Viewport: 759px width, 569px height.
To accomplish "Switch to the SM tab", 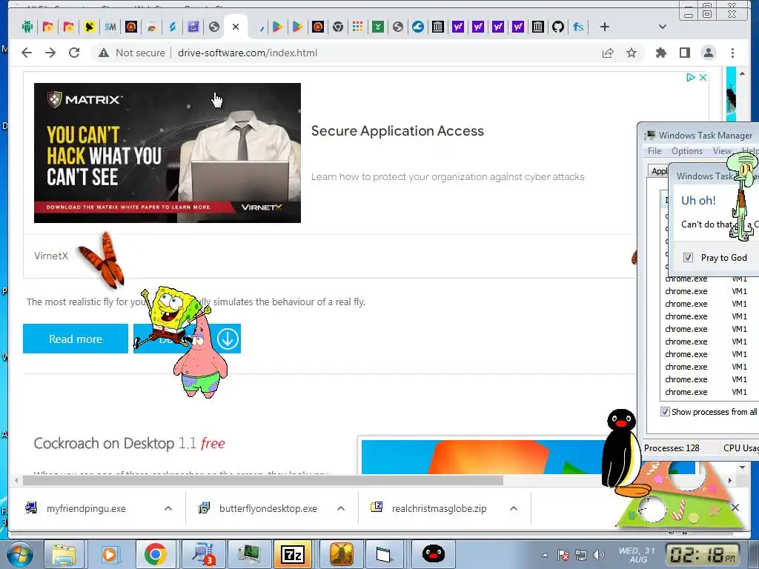I will coord(110,27).
